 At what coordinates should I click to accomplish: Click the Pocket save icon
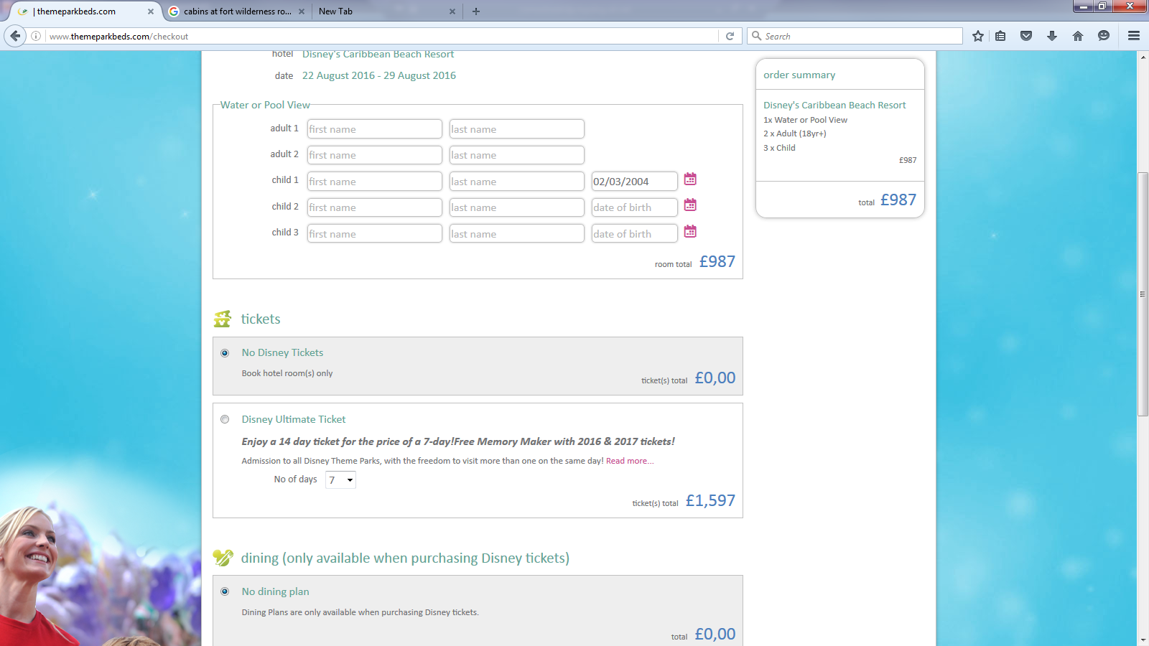[x=1026, y=36]
